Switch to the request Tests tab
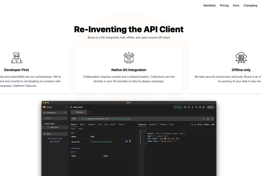The image size is (261, 176). click(73, 129)
